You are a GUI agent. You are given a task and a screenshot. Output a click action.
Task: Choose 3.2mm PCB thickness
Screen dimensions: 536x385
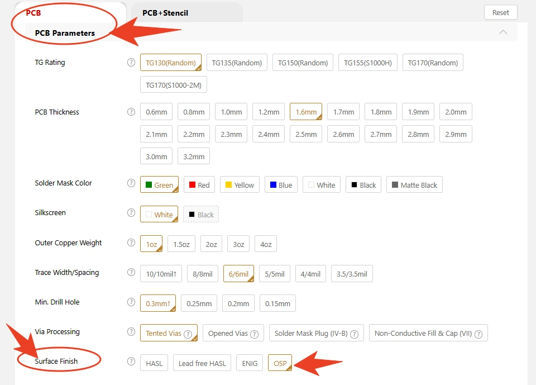coord(194,156)
